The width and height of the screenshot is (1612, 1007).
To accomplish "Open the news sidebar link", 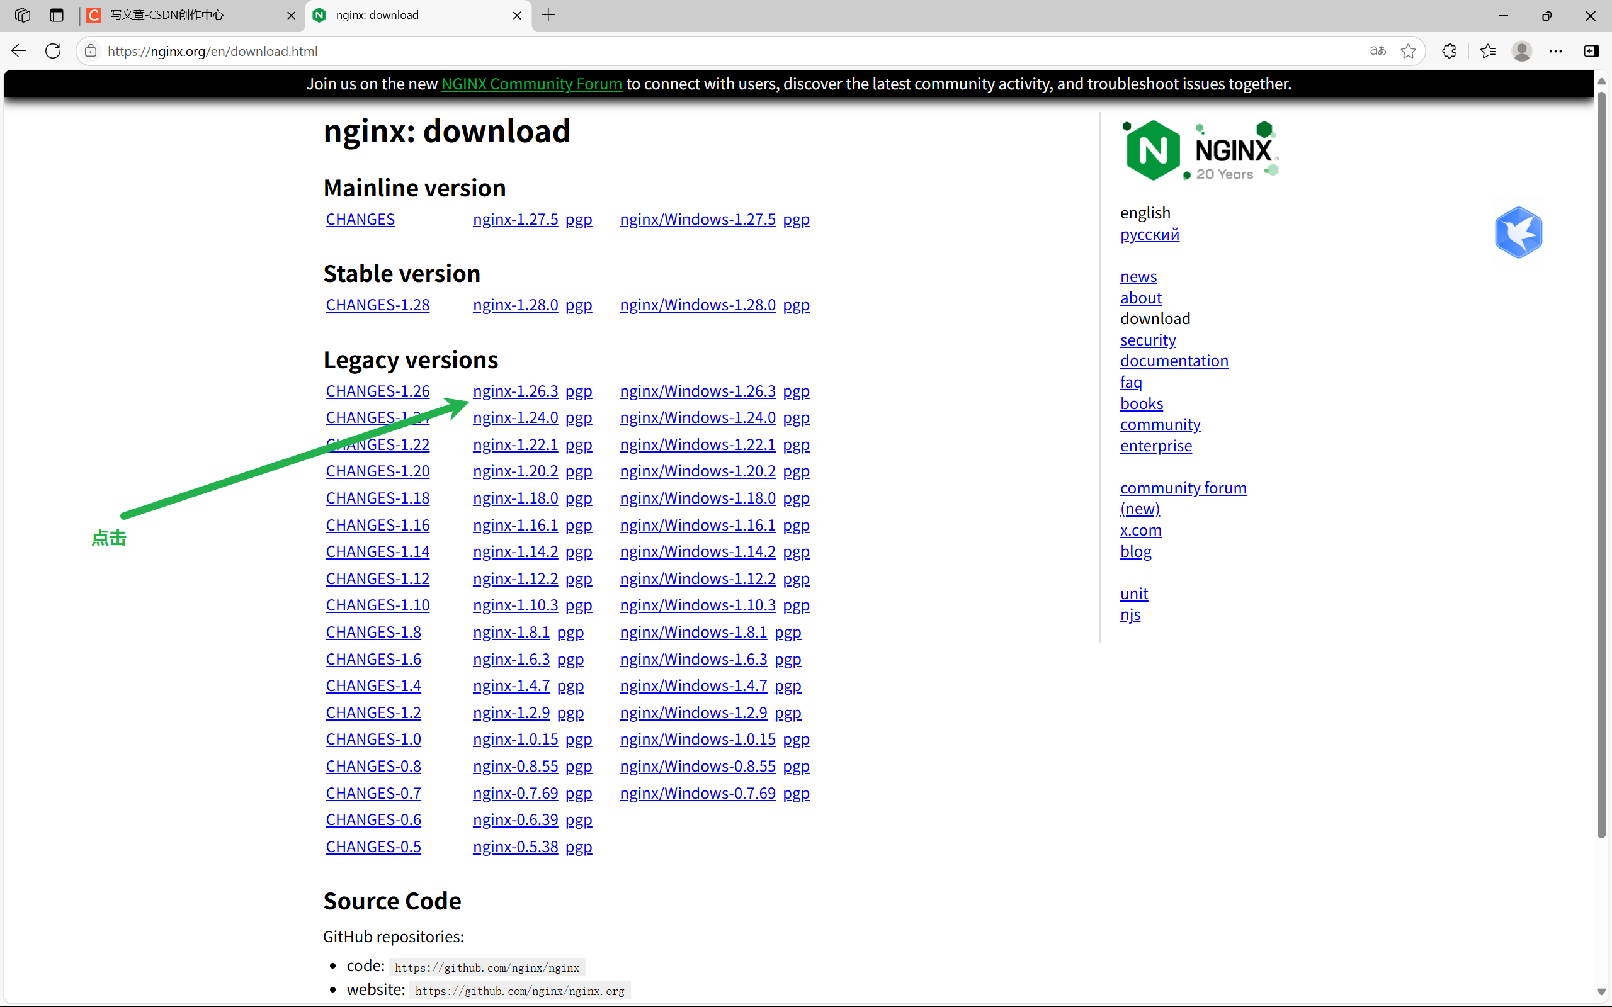I will click(x=1138, y=276).
